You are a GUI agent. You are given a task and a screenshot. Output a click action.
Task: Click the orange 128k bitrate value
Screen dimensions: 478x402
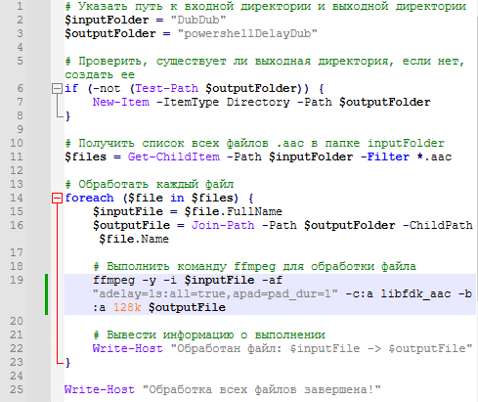pyautogui.click(x=127, y=307)
